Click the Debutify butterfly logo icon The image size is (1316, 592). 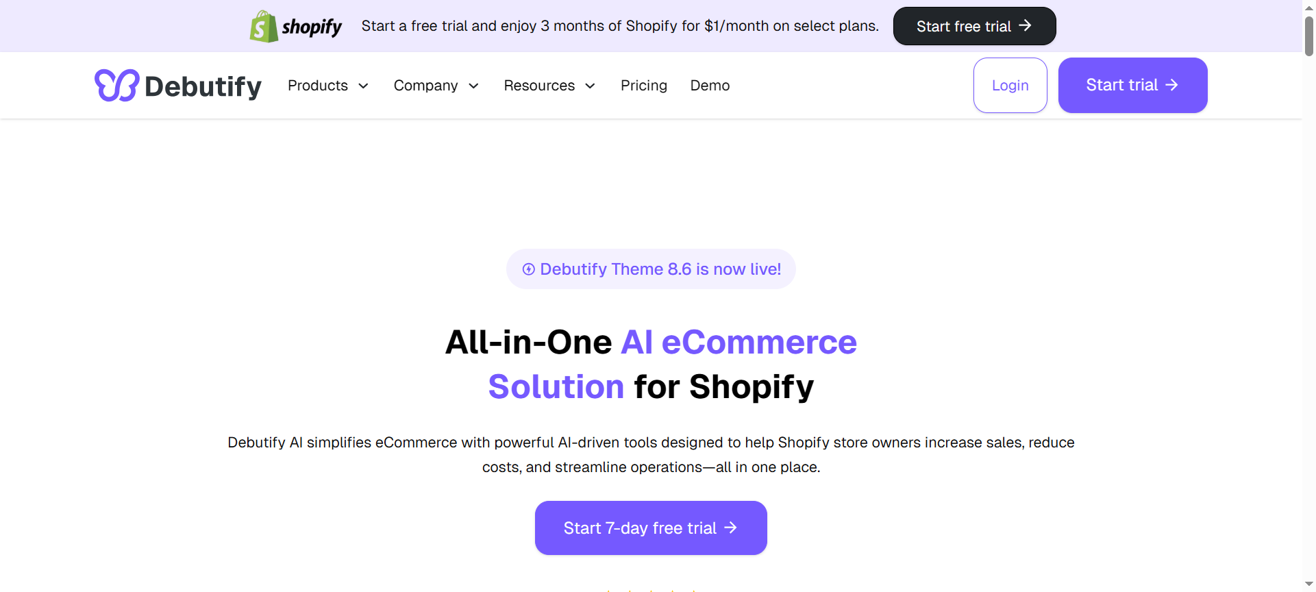coord(116,86)
